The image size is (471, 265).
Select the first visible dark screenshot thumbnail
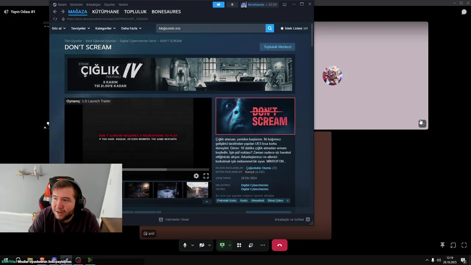point(138,190)
